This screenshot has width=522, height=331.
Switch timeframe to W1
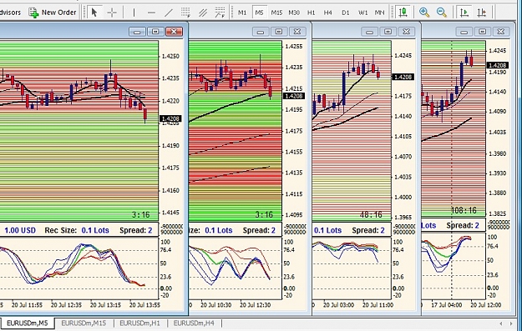click(362, 13)
